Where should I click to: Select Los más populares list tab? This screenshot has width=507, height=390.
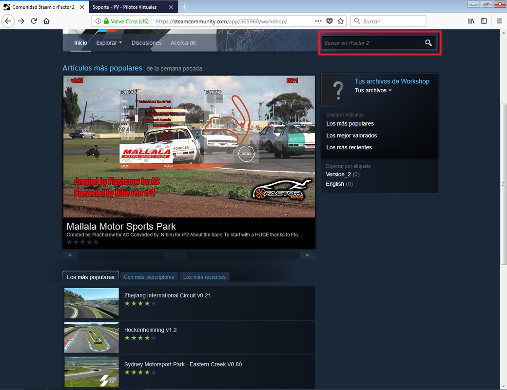(91, 277)
